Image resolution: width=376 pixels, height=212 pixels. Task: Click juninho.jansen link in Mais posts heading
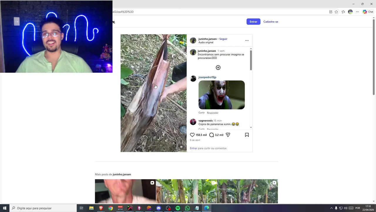pos(122,174)
